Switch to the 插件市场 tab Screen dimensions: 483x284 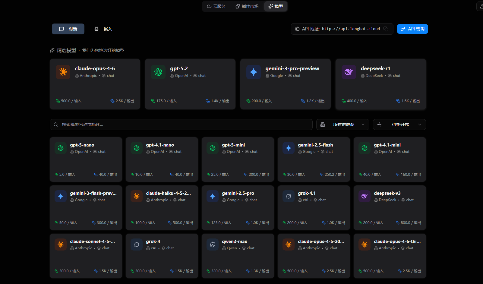(247, 6)
